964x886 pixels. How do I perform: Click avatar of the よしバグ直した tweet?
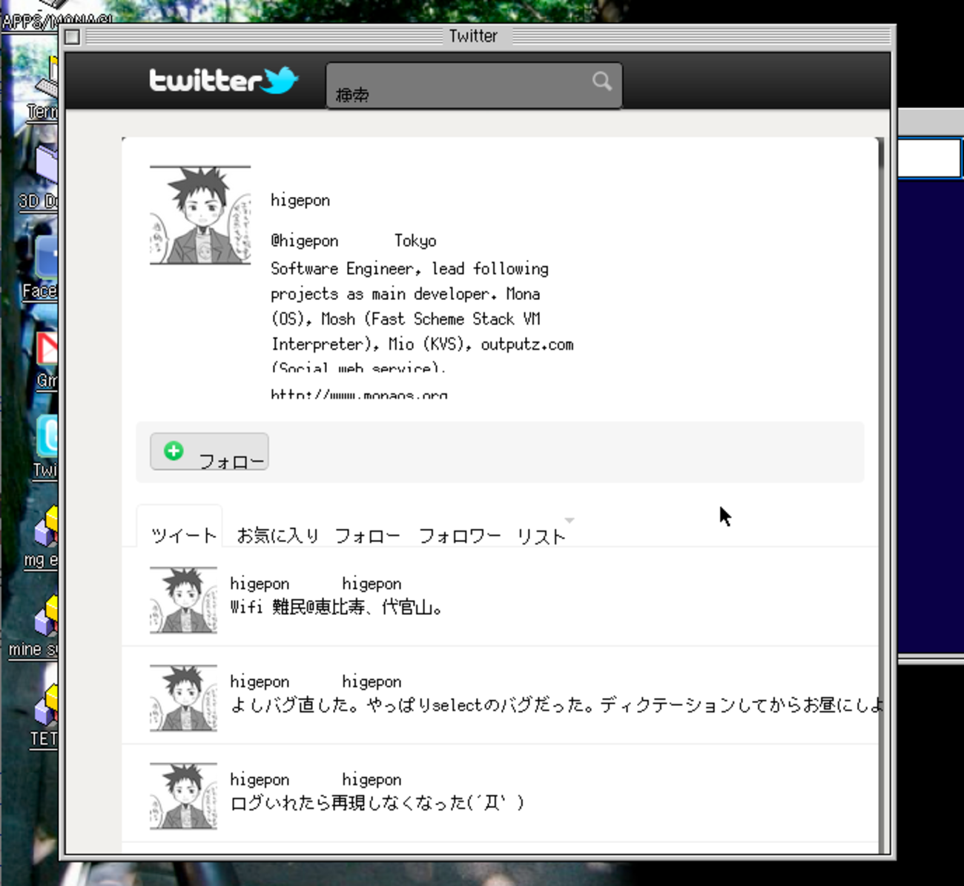(x=183, y=698)
